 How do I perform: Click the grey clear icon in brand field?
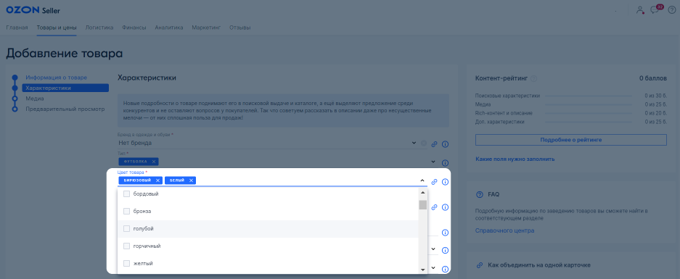(424, 143)
